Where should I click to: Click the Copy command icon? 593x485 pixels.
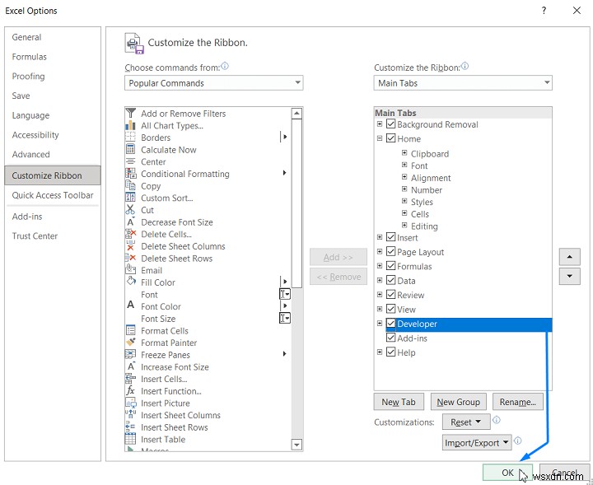[130, 185]
